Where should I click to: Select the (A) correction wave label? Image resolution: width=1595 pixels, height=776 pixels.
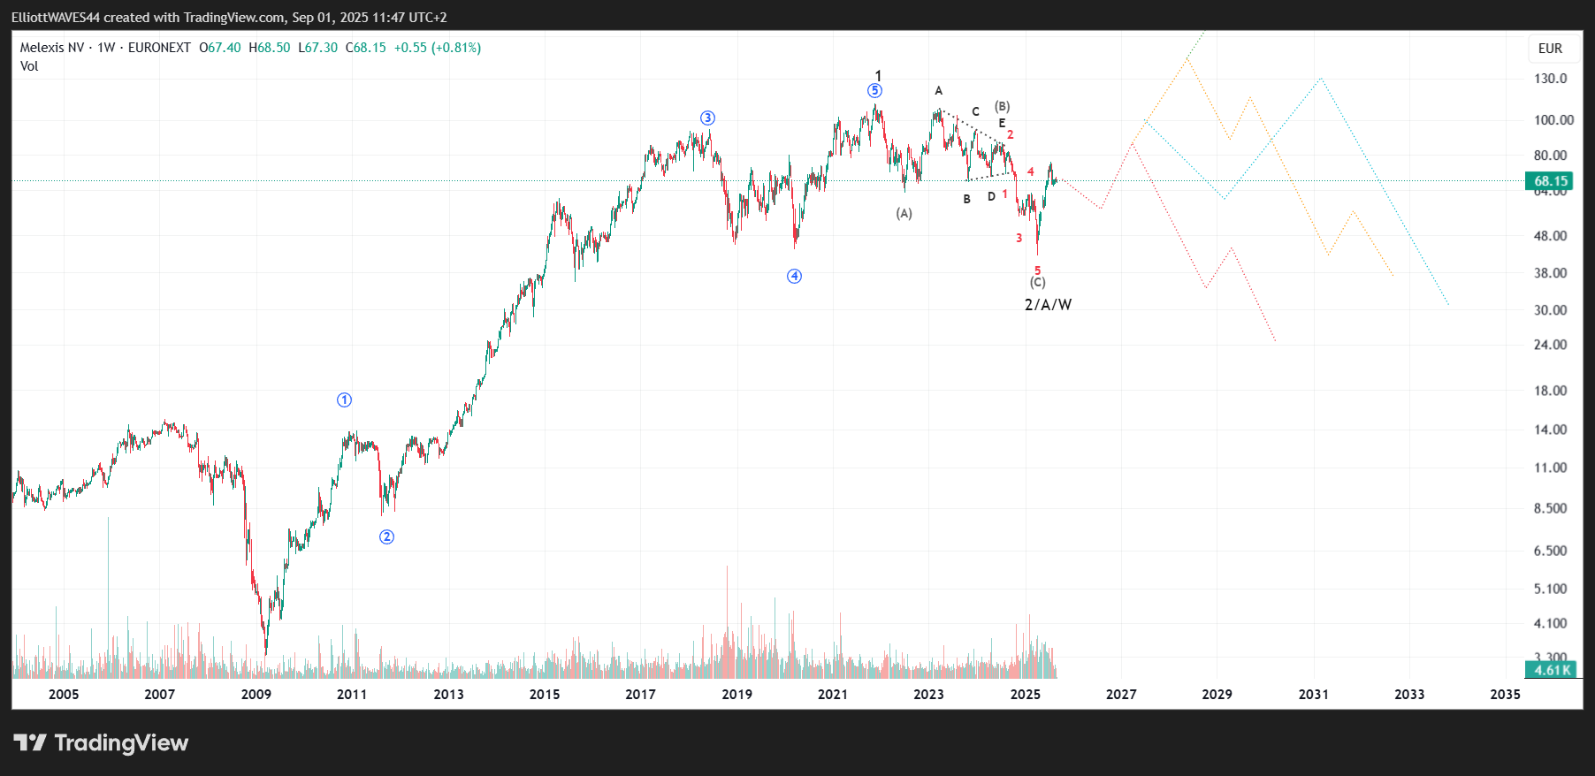[904, 214]
